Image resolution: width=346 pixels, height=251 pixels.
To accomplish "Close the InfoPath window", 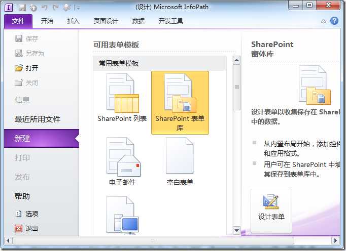I will 329,6.
